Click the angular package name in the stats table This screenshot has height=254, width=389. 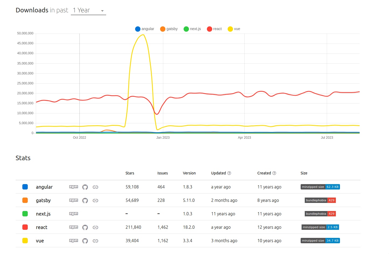tap(44, 187)
